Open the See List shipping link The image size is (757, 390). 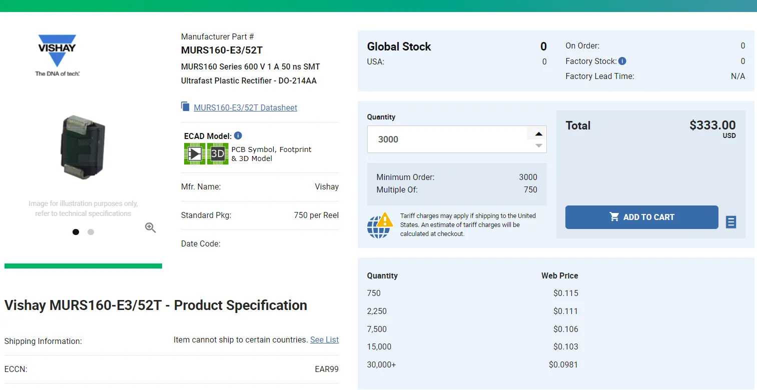pos(324,339)
